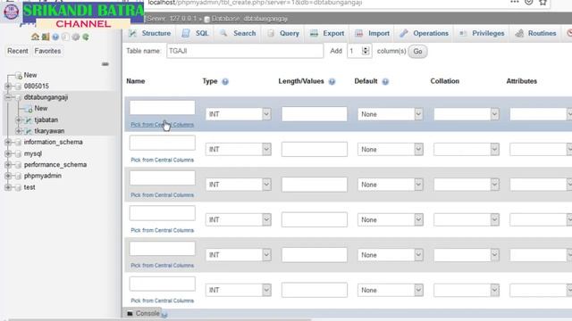This screenshot has width=572, height=321.
Task: Click the Home icon in sidebar
Action: pos(35,37)
